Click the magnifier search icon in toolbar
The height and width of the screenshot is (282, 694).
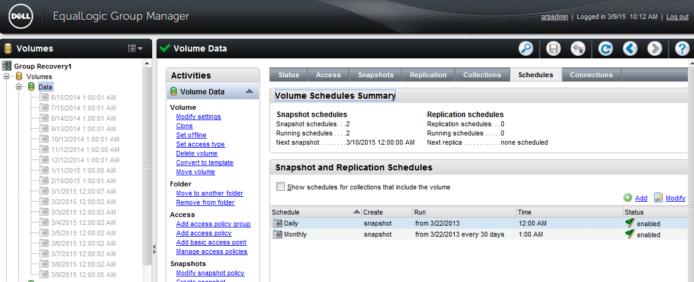(x=526, y=48)
